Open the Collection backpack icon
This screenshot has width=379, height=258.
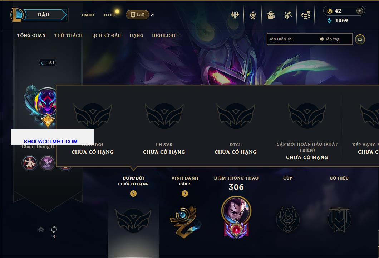[270, 15]
